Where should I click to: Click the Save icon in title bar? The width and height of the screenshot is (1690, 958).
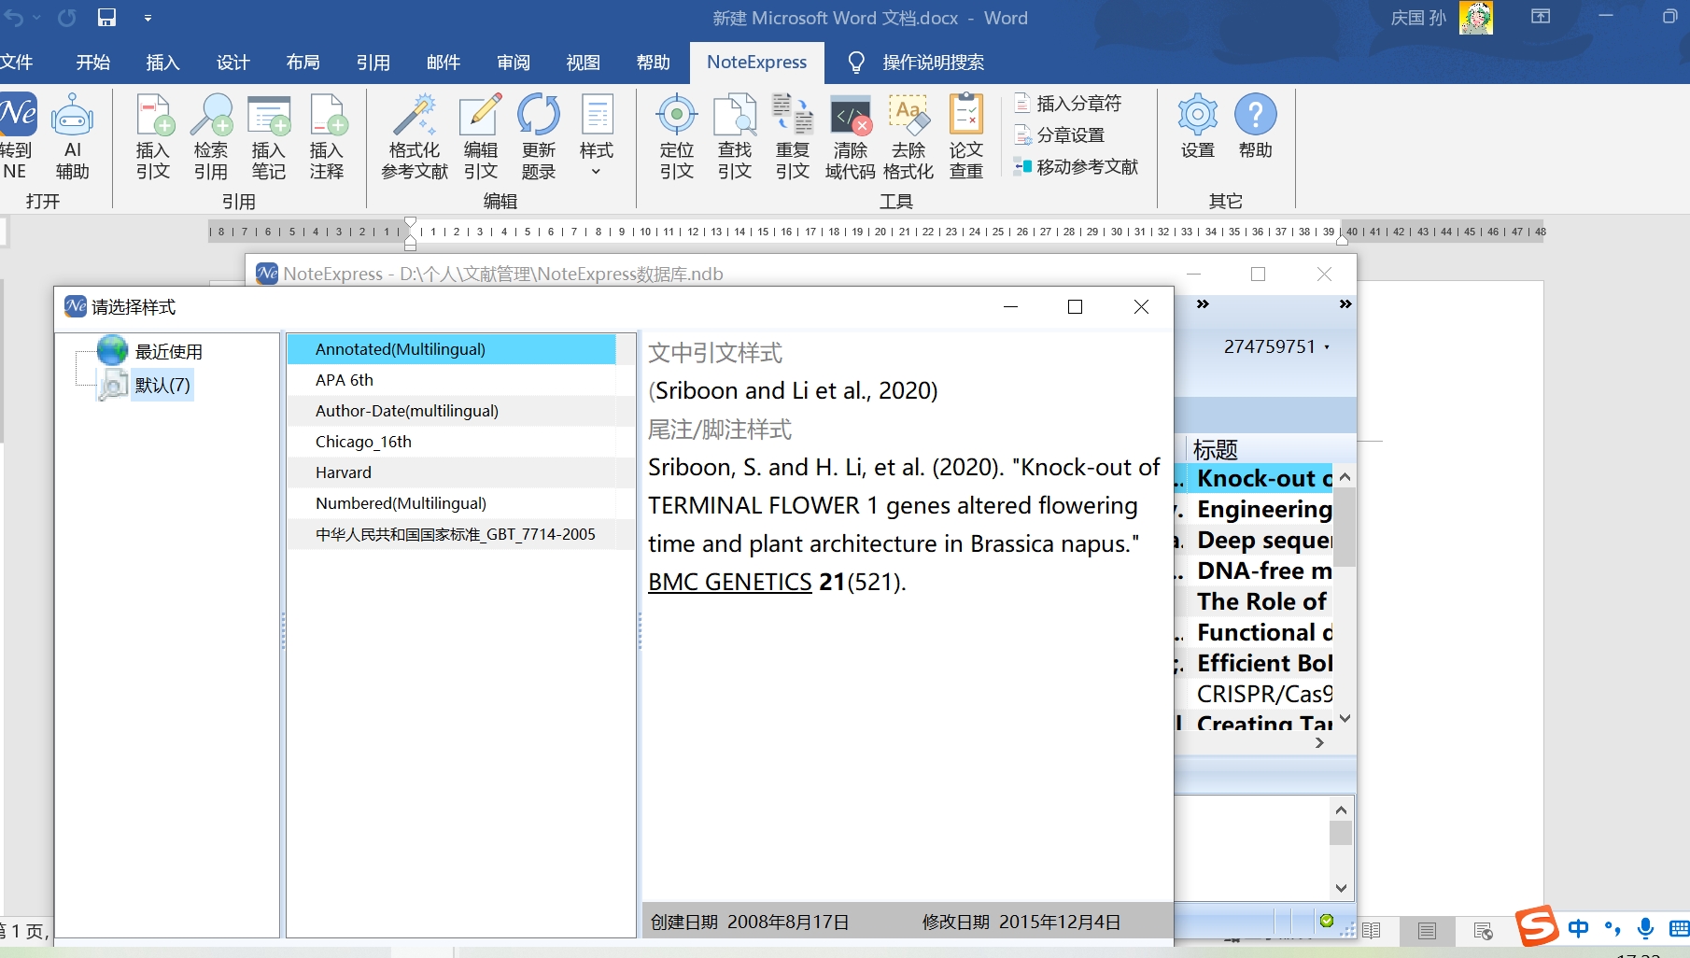(106, 18)
